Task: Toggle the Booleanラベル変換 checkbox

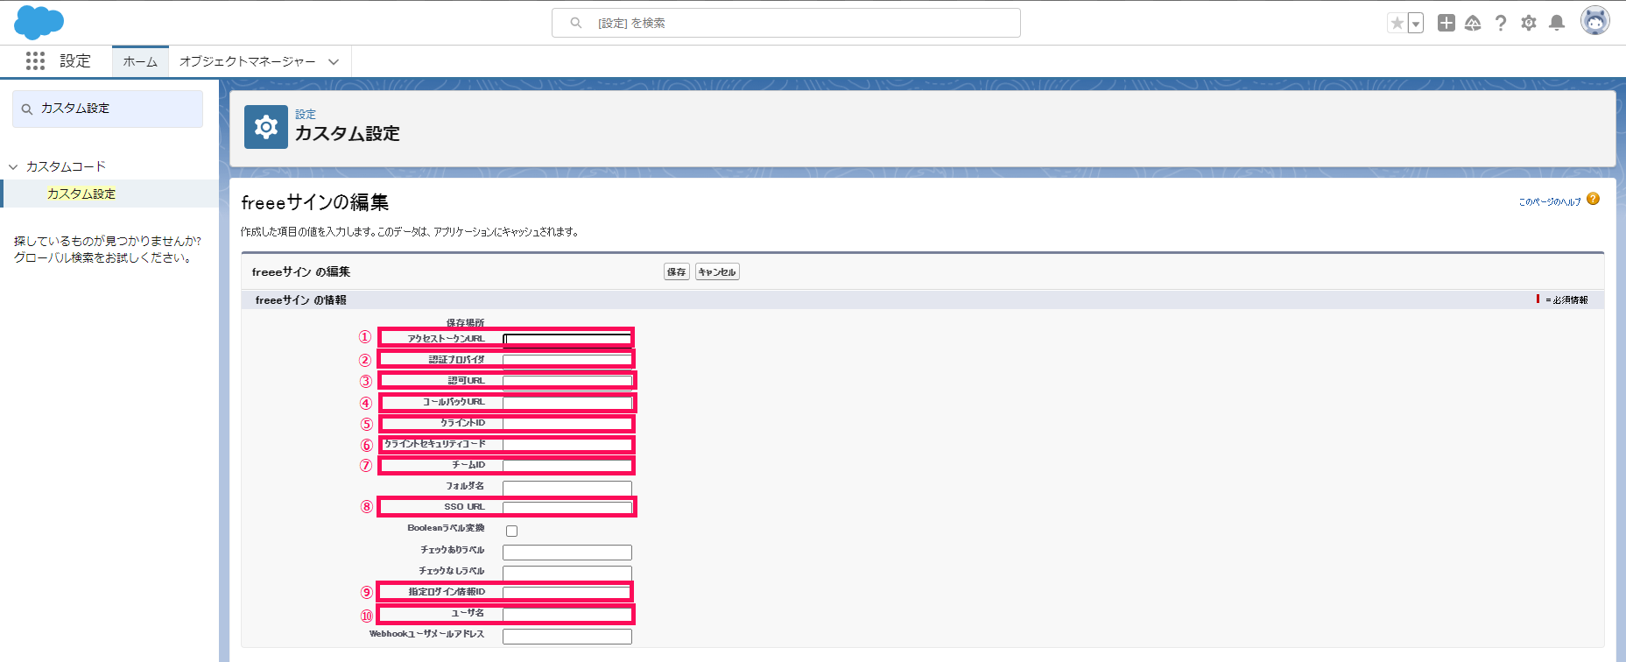Action: pos(511,531)
